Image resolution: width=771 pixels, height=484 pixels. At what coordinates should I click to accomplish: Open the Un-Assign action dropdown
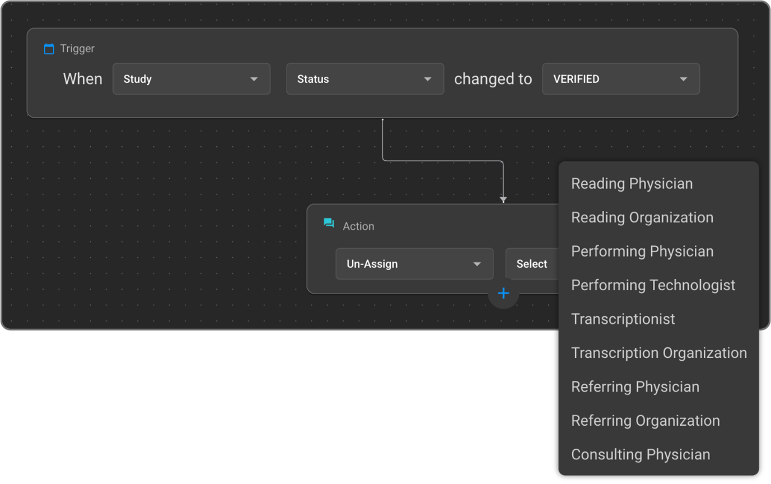click(x=414, y=264)
